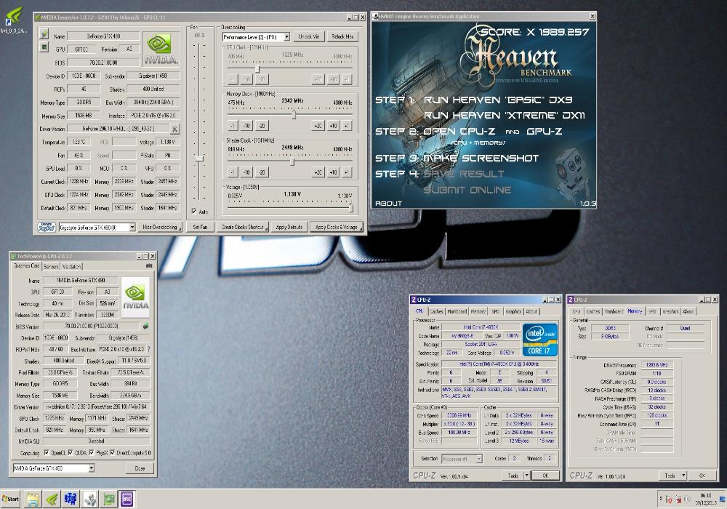Click the BIOS save chip icon in GPU-Z
Viewport: 727px width, 509px height.
coord(145,326)
